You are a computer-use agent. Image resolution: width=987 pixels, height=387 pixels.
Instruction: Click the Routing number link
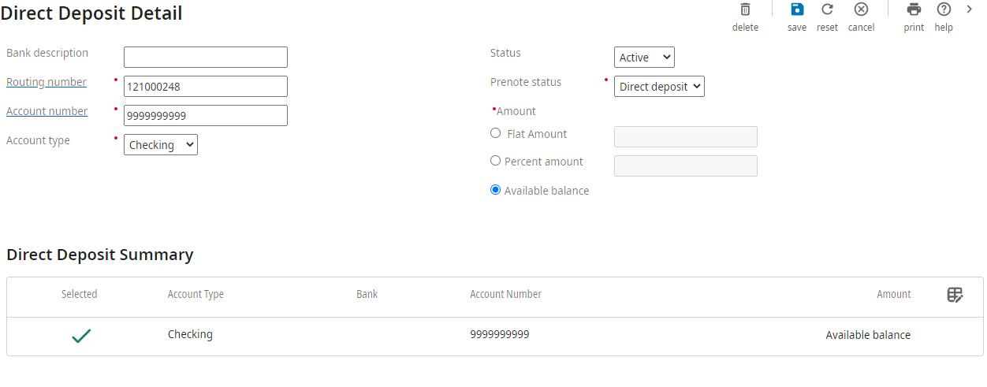pos(47,82)
